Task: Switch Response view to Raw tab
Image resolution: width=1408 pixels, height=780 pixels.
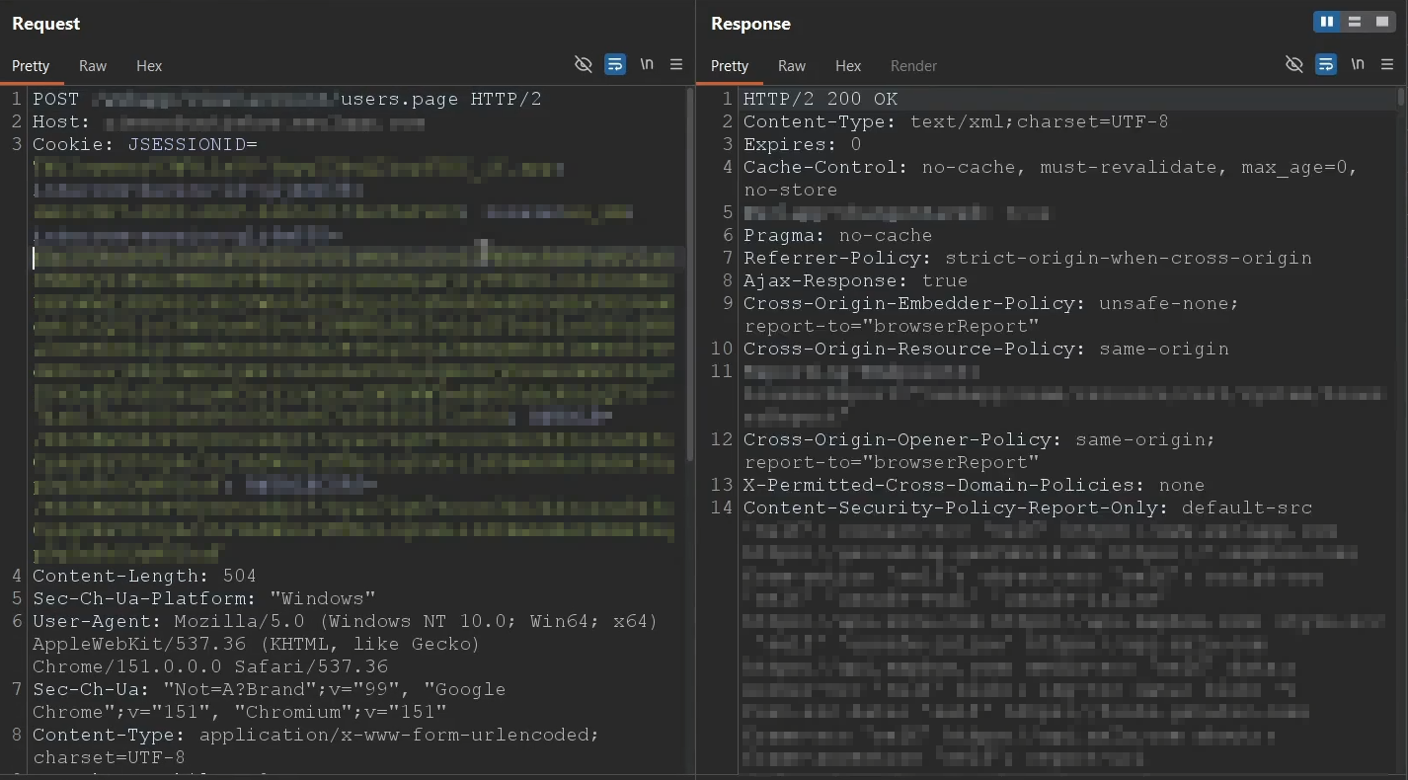Action: point(792,65)
